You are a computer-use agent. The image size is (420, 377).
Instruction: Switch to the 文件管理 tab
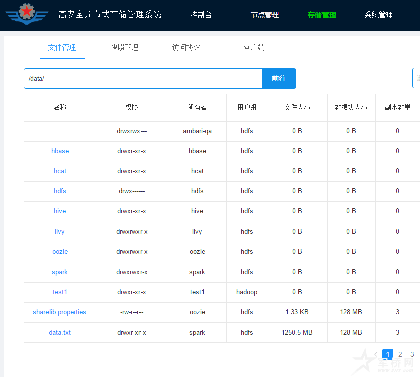click(62, 48)
